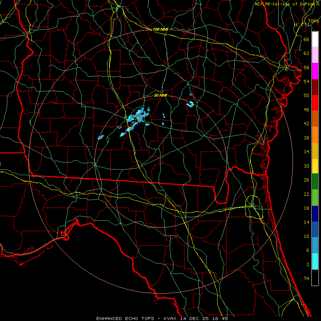Click the "46" legend value
Screen dimensions: 321x321
[x=306, y=110]
